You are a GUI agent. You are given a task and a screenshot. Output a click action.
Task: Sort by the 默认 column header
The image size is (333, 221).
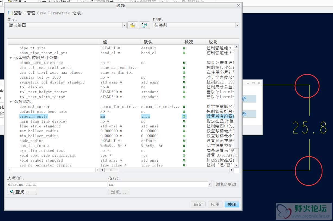coord(161,42)
